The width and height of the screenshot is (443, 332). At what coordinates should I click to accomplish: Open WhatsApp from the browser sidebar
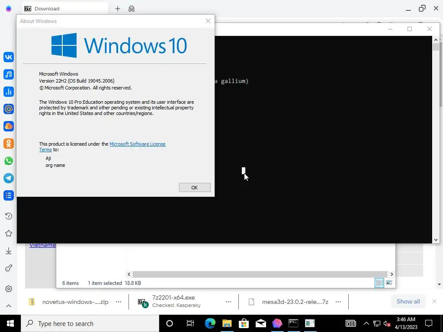coord(9,161)
